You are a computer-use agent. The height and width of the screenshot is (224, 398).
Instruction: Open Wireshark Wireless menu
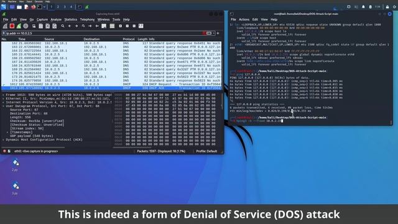point(104,19)
